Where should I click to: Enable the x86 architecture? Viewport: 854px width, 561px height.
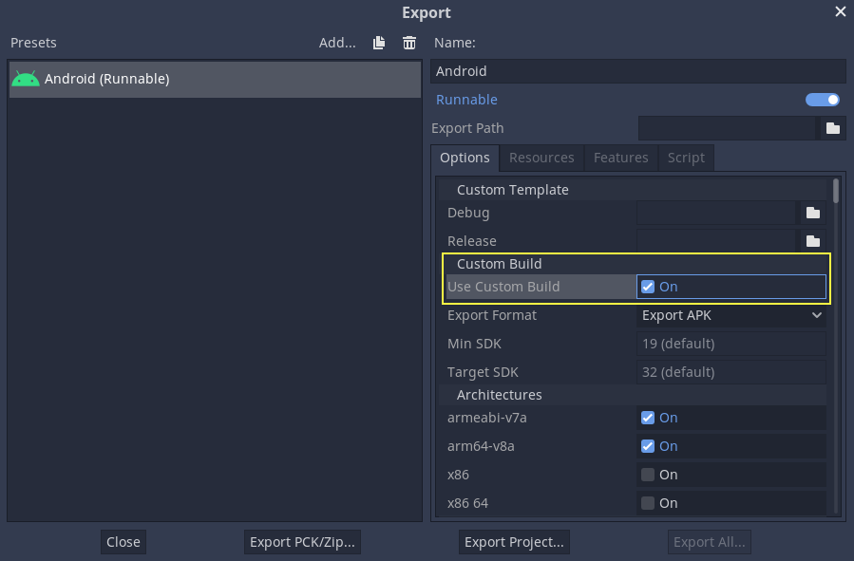click(647, 474)
